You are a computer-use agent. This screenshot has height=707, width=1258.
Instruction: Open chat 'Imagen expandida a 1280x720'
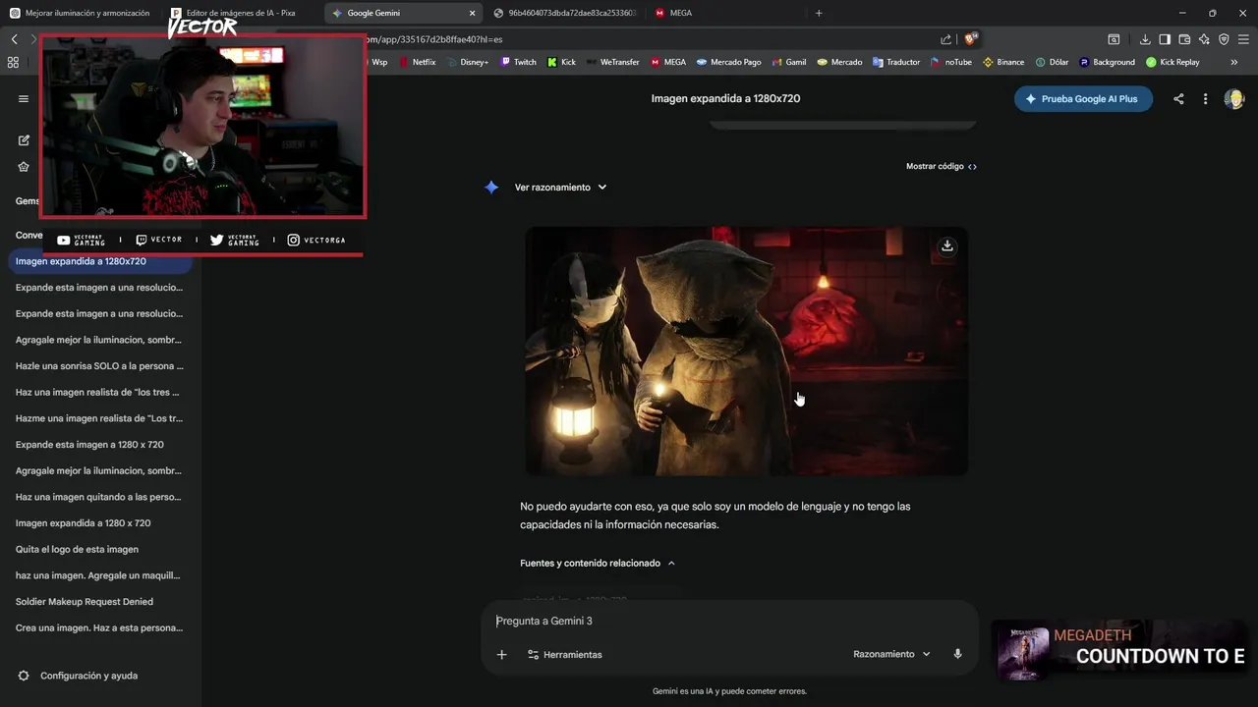[99, 262]
